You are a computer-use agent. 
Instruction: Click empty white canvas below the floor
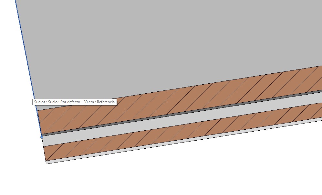coord(161,174)
